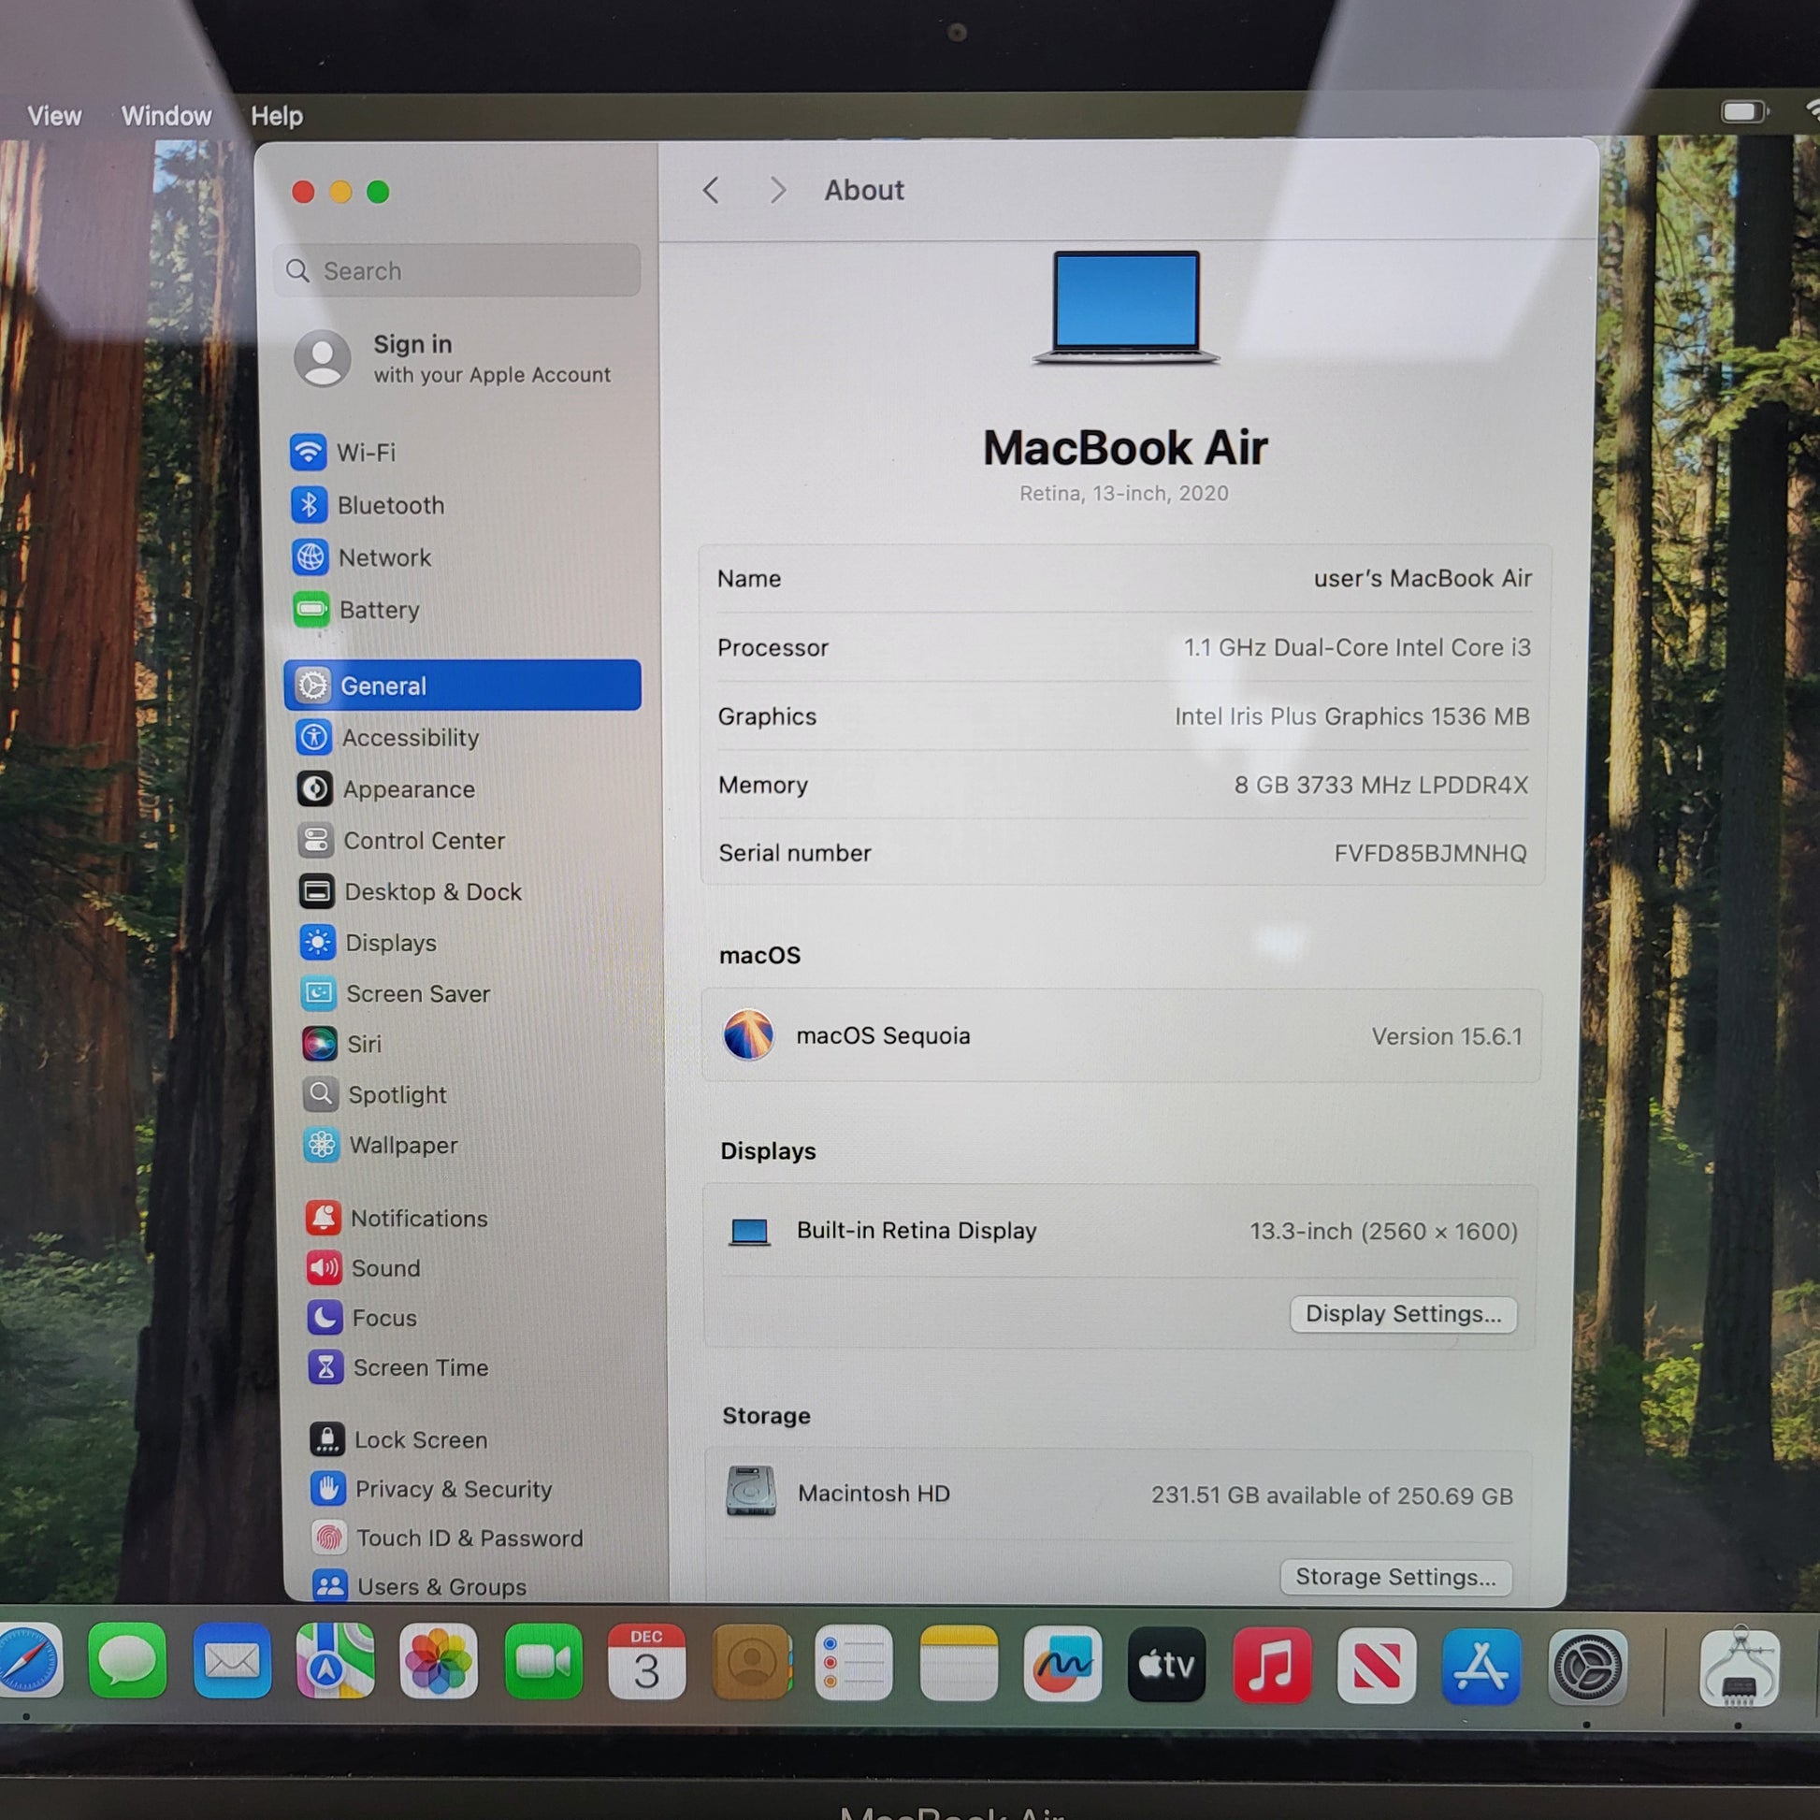Open the Battery settings pane
This screenshot has height=1820, width=1820.
pos(379,610)
